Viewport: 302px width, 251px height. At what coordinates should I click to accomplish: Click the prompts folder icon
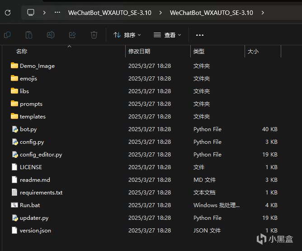click(14, 104)
